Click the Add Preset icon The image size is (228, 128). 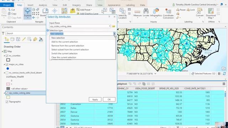[x=78, y=10]
